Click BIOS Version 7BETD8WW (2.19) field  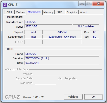[x=62, y=58]
